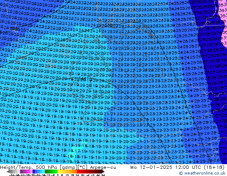Click the 12:00 UTC time text
227x176 pixels.
[x=189, y=167]
